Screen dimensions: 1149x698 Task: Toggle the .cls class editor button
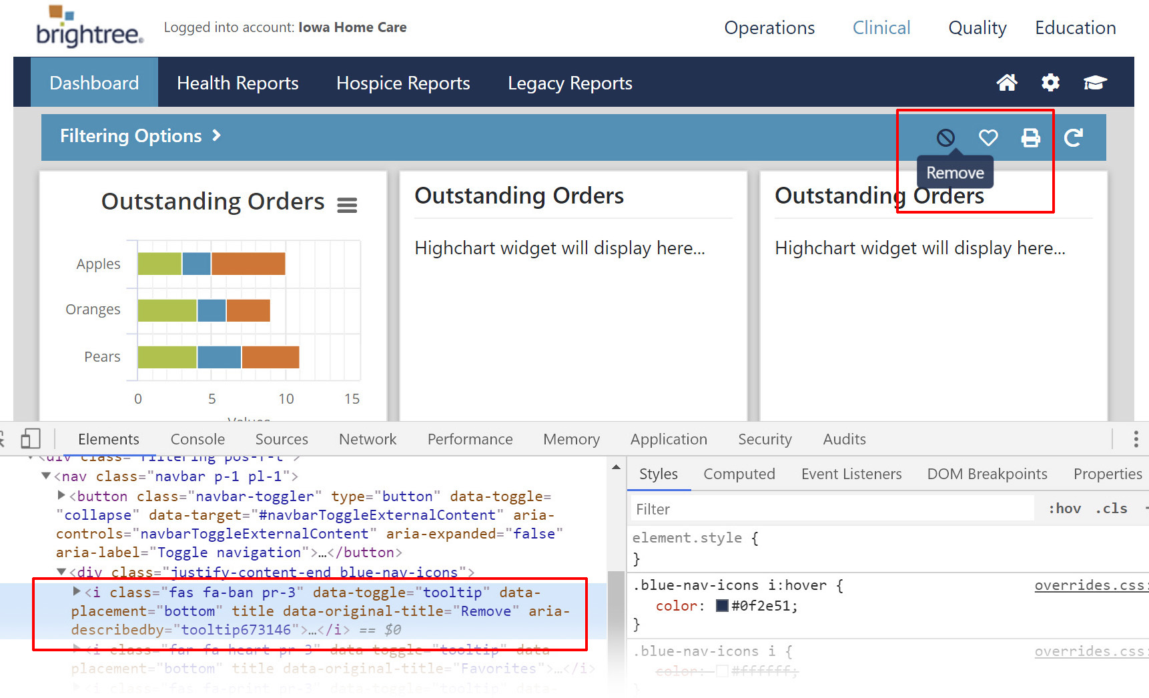pyautogui.click(x=1111, y=508)
